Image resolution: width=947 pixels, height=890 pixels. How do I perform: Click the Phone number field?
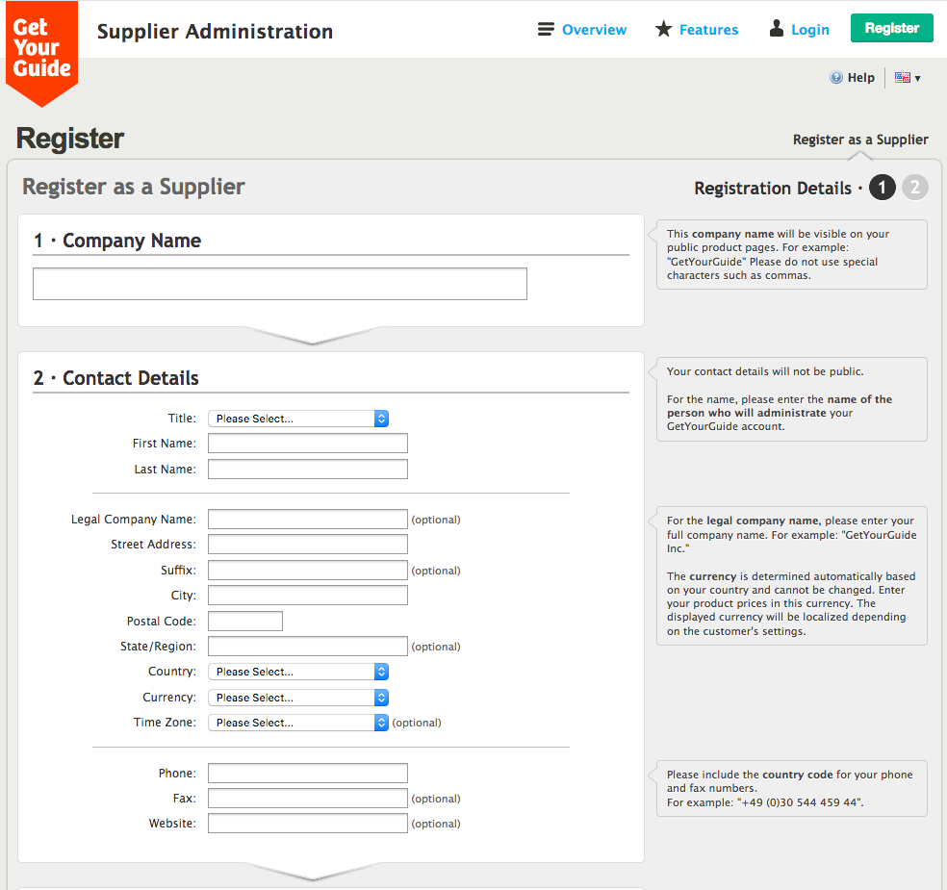pyautogui.click(x=308, y=774)
